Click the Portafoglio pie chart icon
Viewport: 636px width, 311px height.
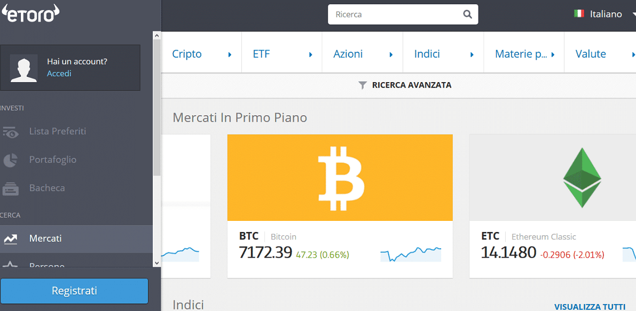pos(11,160)
